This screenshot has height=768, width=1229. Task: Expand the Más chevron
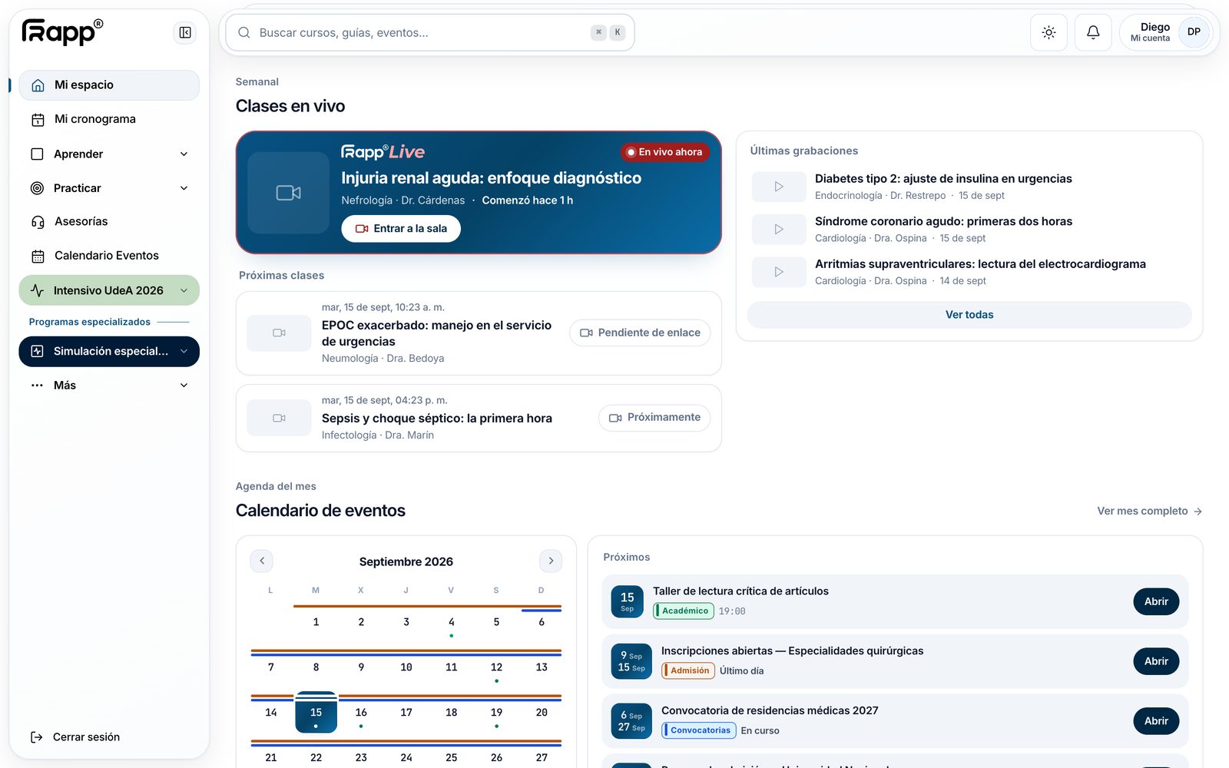(x=184, y=385)
